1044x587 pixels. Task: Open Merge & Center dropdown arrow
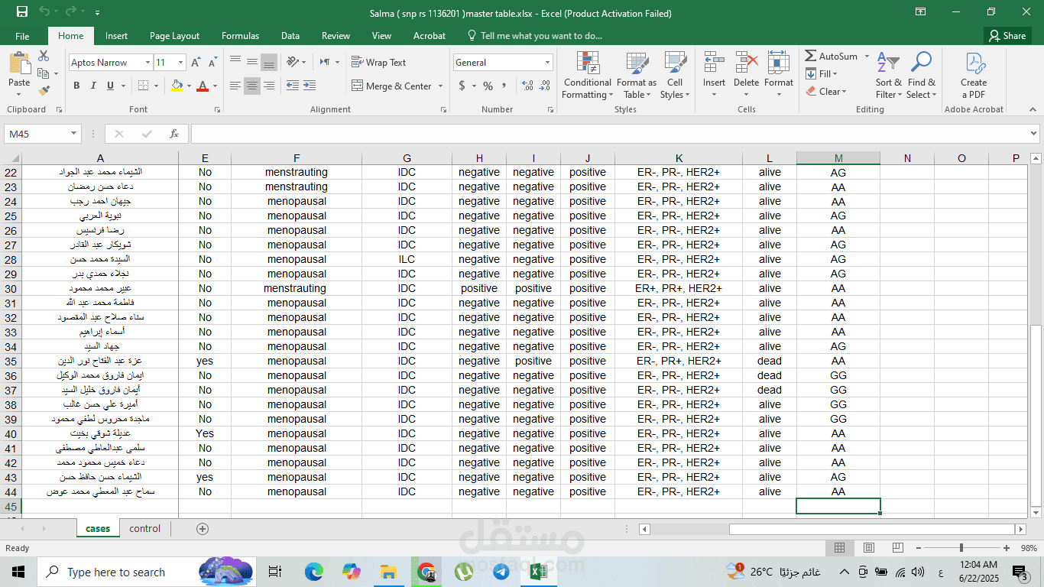[439, 86]
